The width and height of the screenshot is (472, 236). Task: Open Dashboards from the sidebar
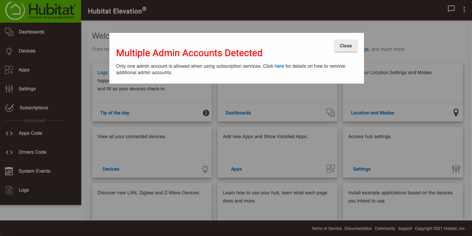coord(32,32)
